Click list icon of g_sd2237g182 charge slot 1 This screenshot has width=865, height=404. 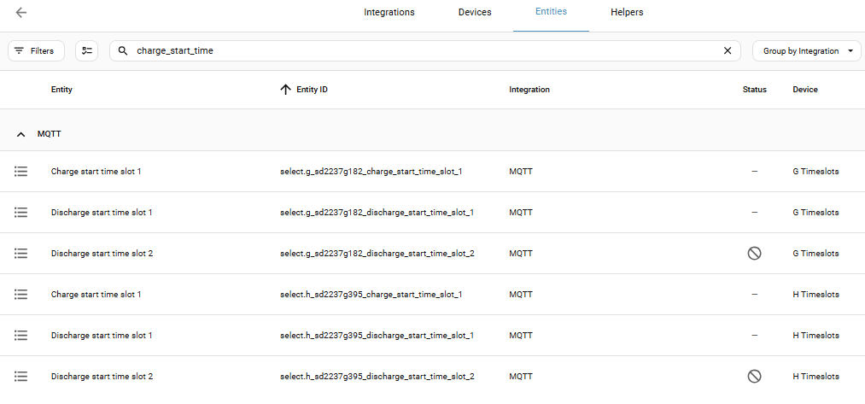21,172
